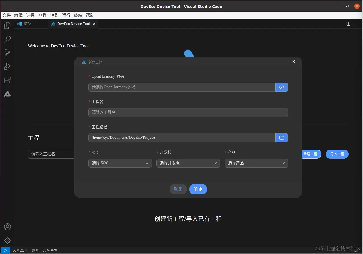Open the Manage gear icon
Viewport: 363px width, 254px height.
[7, 240]
